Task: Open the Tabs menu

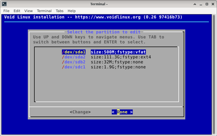Action: coord(60,11)
